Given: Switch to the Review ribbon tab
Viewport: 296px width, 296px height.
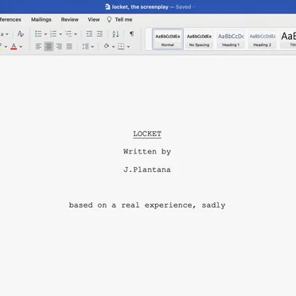Looking at the screenshot, I should 70,20.
